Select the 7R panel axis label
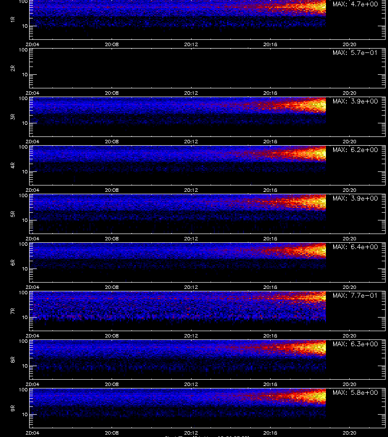The height and width of the screenshot is (437, 388). [x=13, y=311]
